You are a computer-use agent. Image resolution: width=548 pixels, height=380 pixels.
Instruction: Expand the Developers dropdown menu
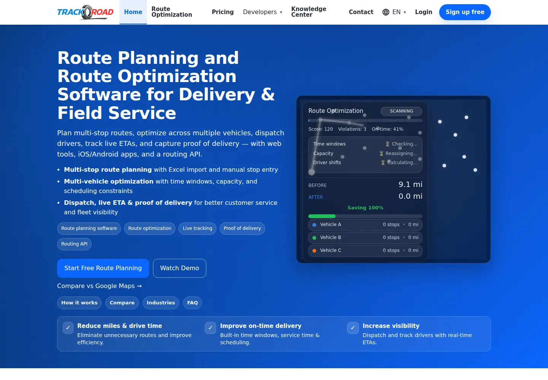point(263,12)
